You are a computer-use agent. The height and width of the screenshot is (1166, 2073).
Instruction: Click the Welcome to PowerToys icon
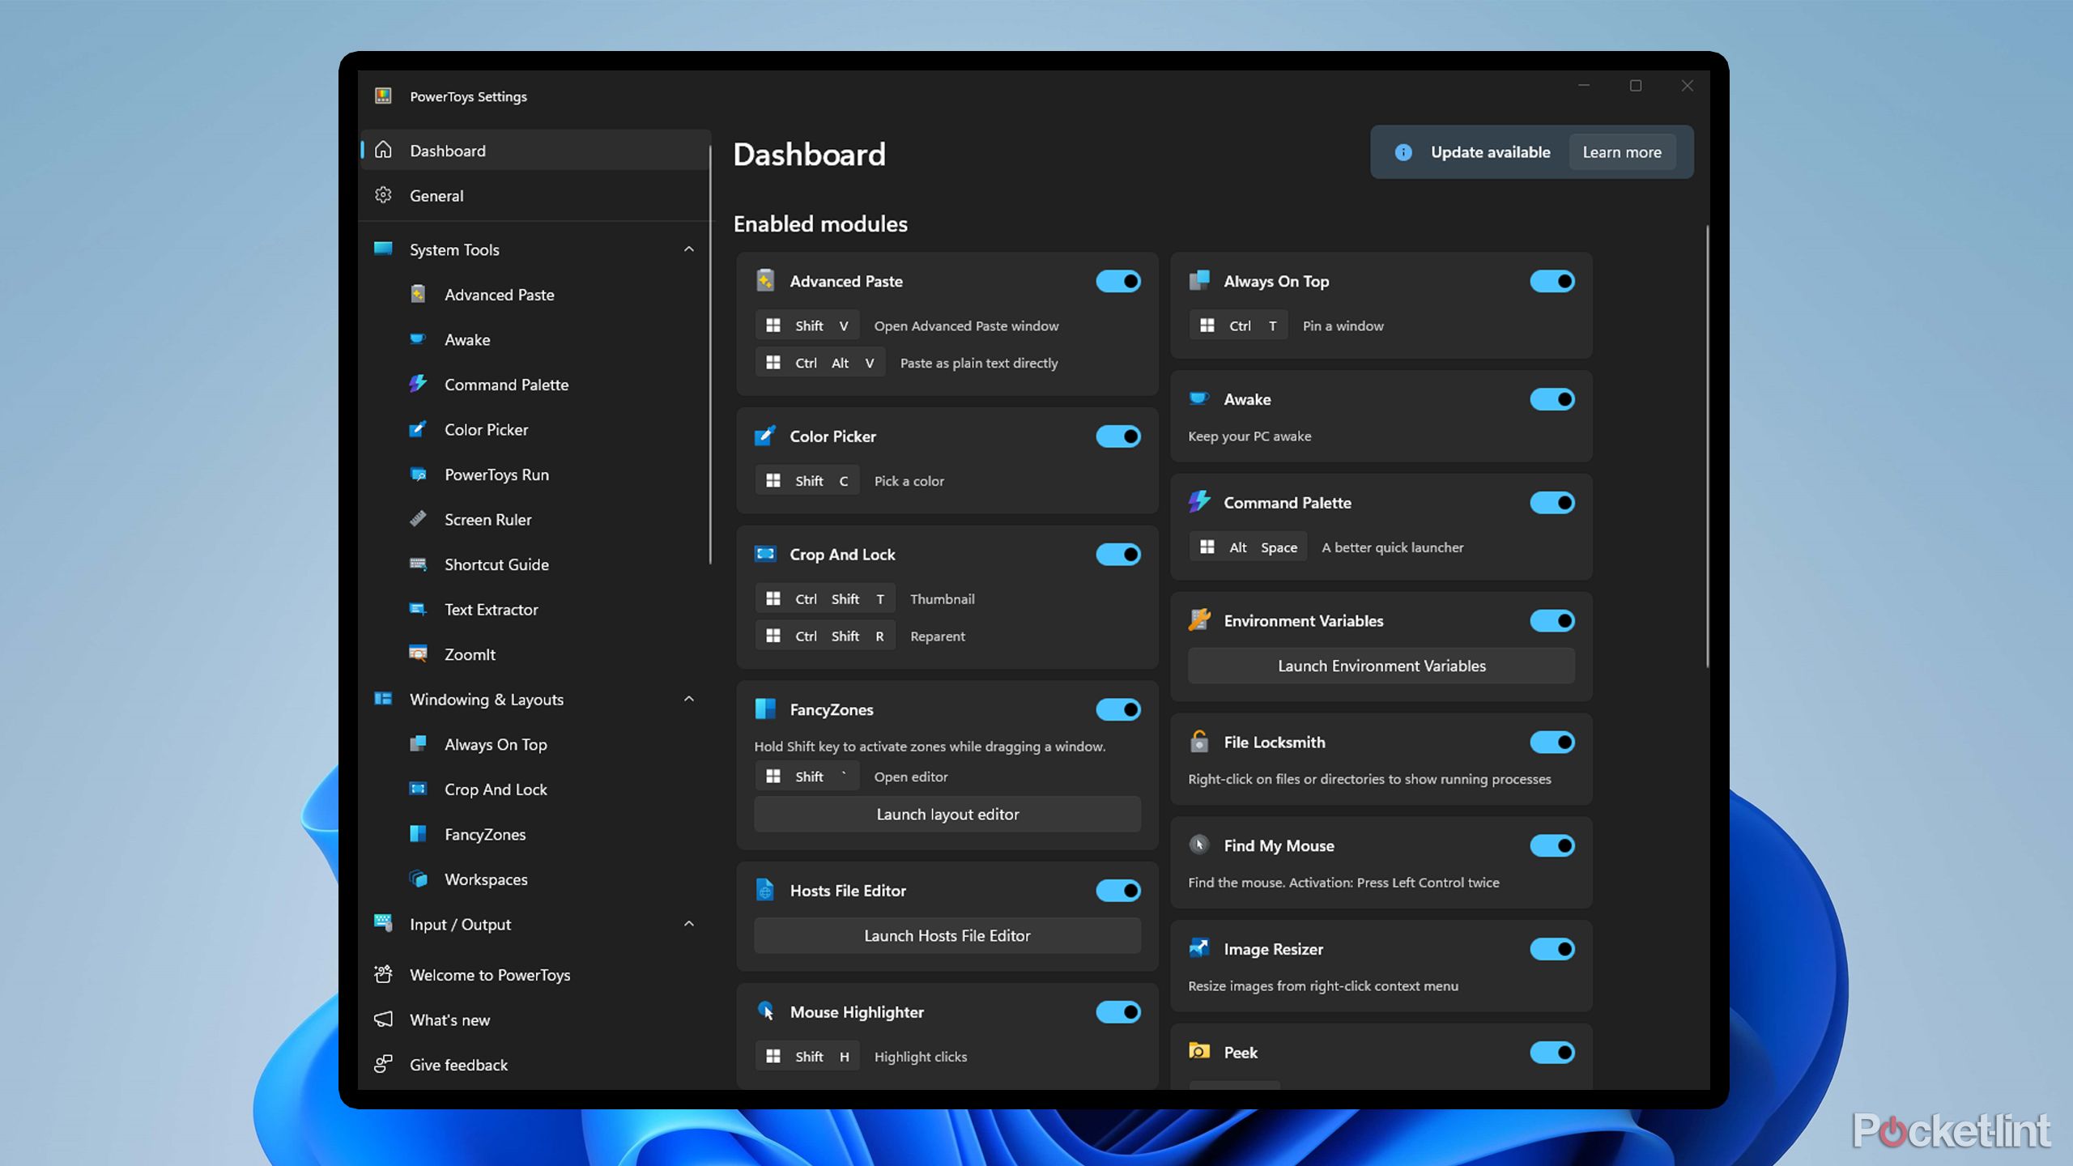click(383, 974)
